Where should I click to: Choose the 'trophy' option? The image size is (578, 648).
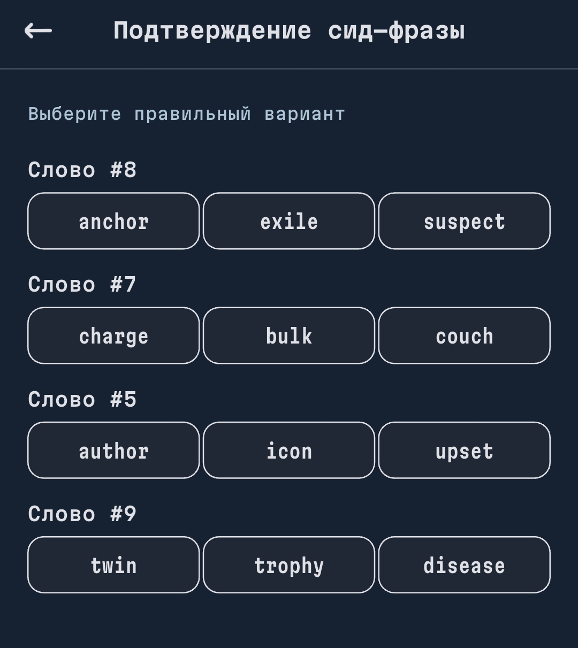coord(289,565)
